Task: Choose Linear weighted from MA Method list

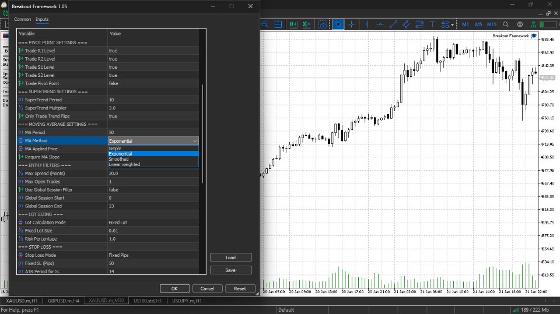Action: tap(153, 164)
